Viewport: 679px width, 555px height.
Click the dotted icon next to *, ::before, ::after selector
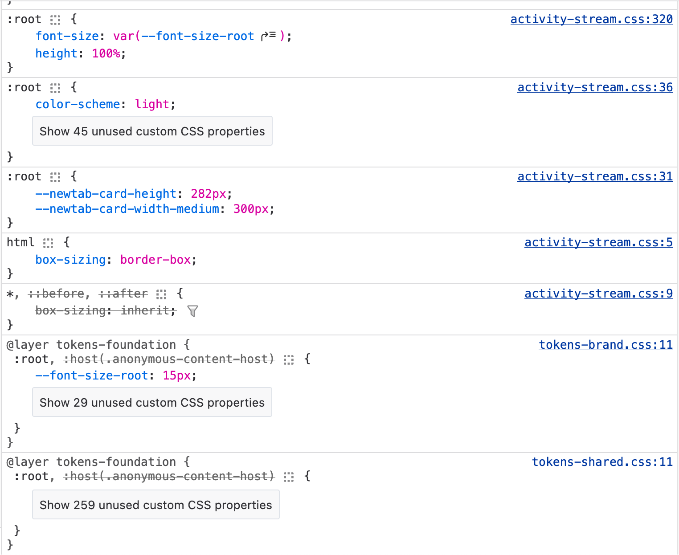[161, 294]
